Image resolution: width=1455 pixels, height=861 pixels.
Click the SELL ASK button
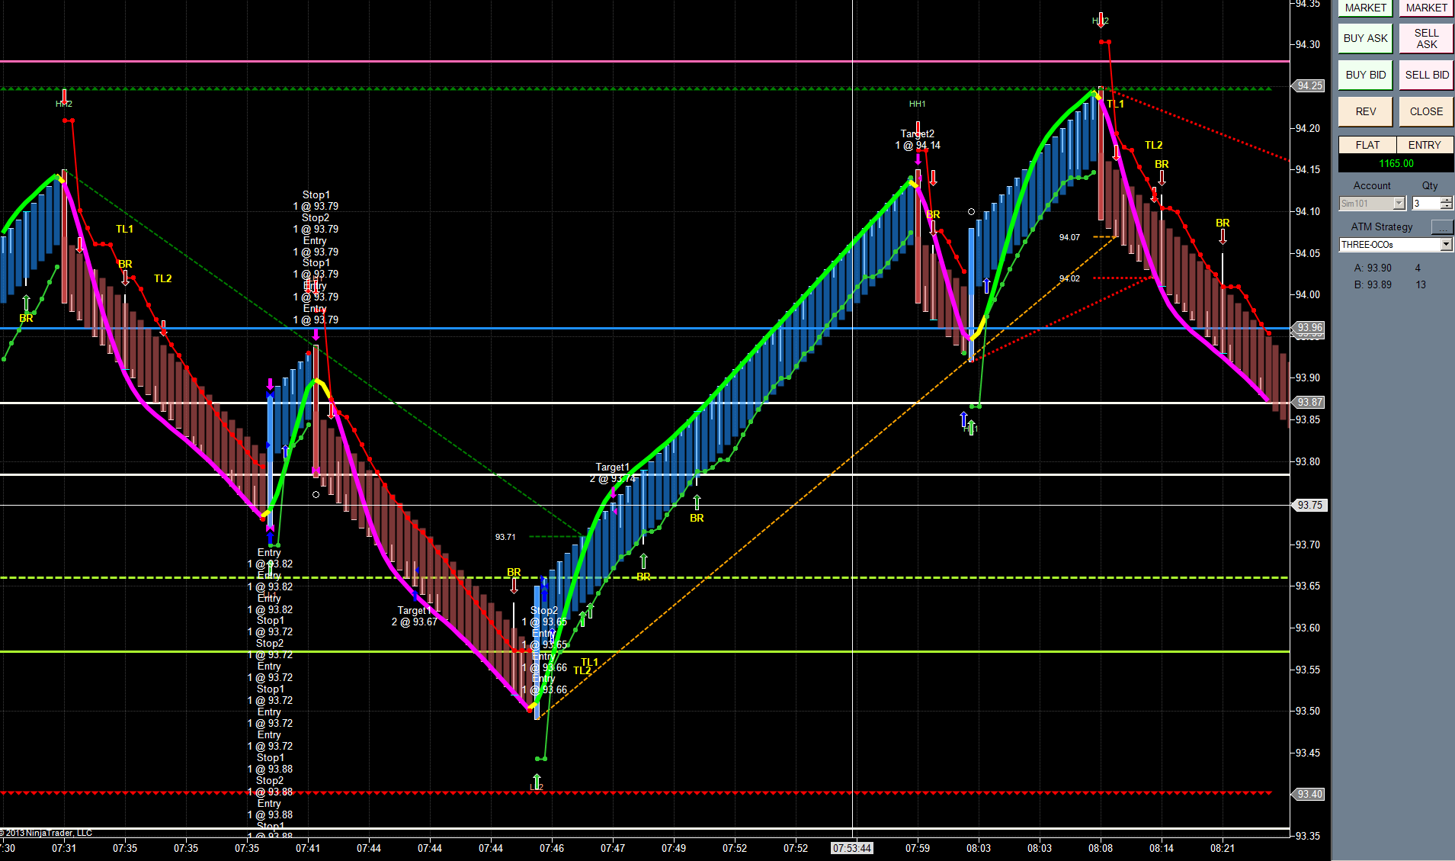point(1426,38)
